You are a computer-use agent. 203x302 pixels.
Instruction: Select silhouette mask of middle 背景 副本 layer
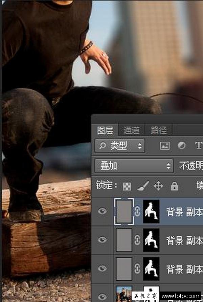[151, 240]
